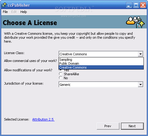The height and width of the screenshot is (136, 148).
Task: Open the Help menu
Action: (x=24, y=12)
